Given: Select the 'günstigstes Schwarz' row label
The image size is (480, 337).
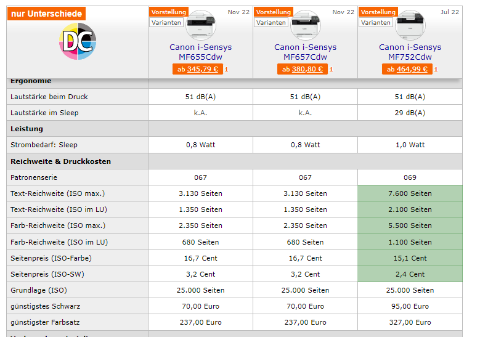Looking at the screenshot, I should 46,306.
